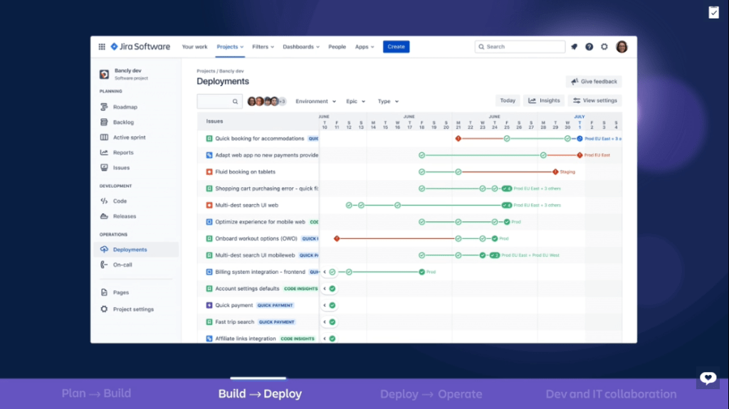Open the Type filter dropdown

tap(388, 102)
